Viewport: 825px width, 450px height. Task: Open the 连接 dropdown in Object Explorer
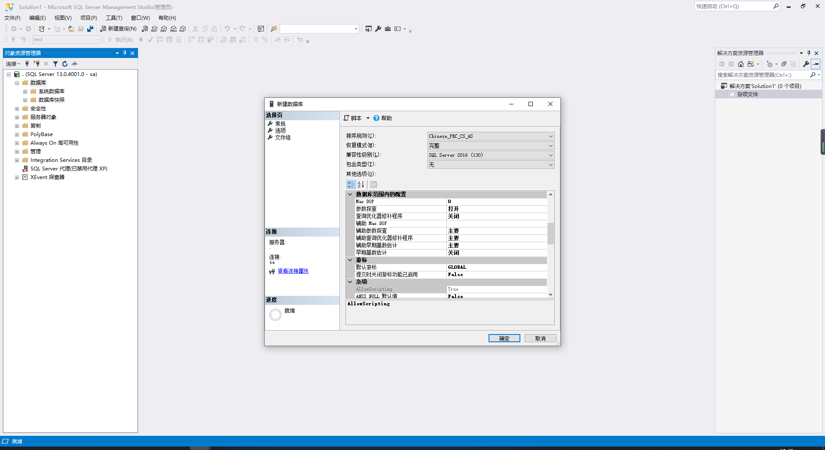point(13,64)
